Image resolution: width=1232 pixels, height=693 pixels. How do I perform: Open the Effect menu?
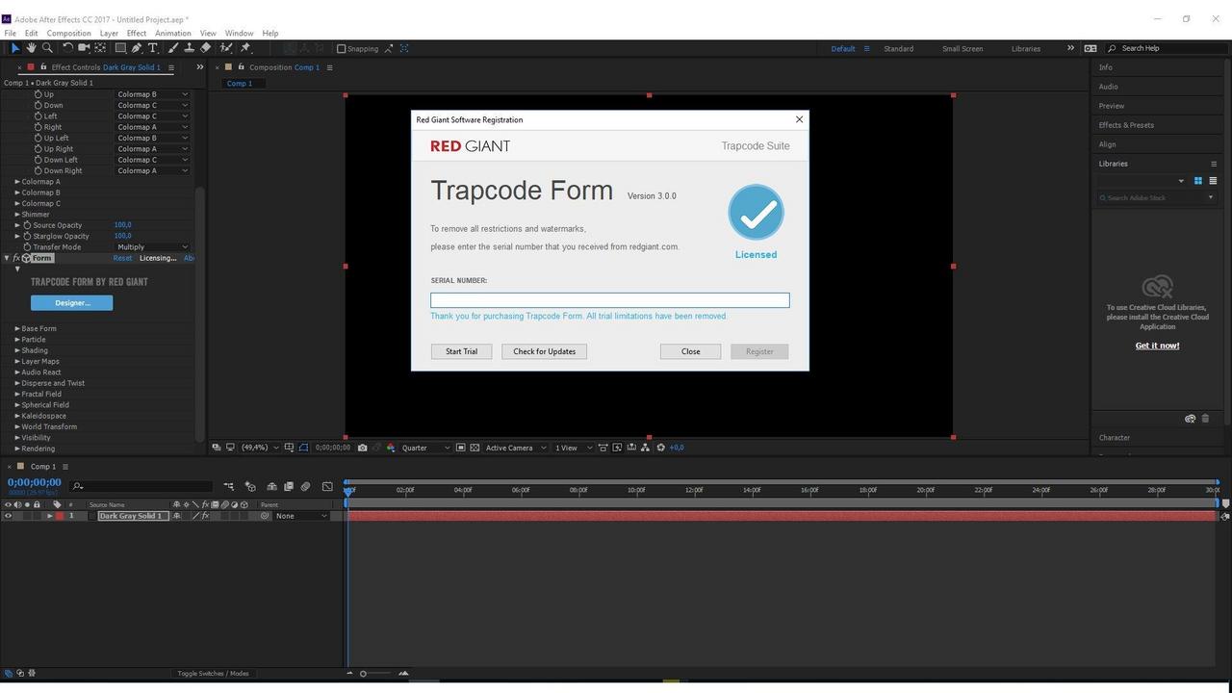pos(137,33)
